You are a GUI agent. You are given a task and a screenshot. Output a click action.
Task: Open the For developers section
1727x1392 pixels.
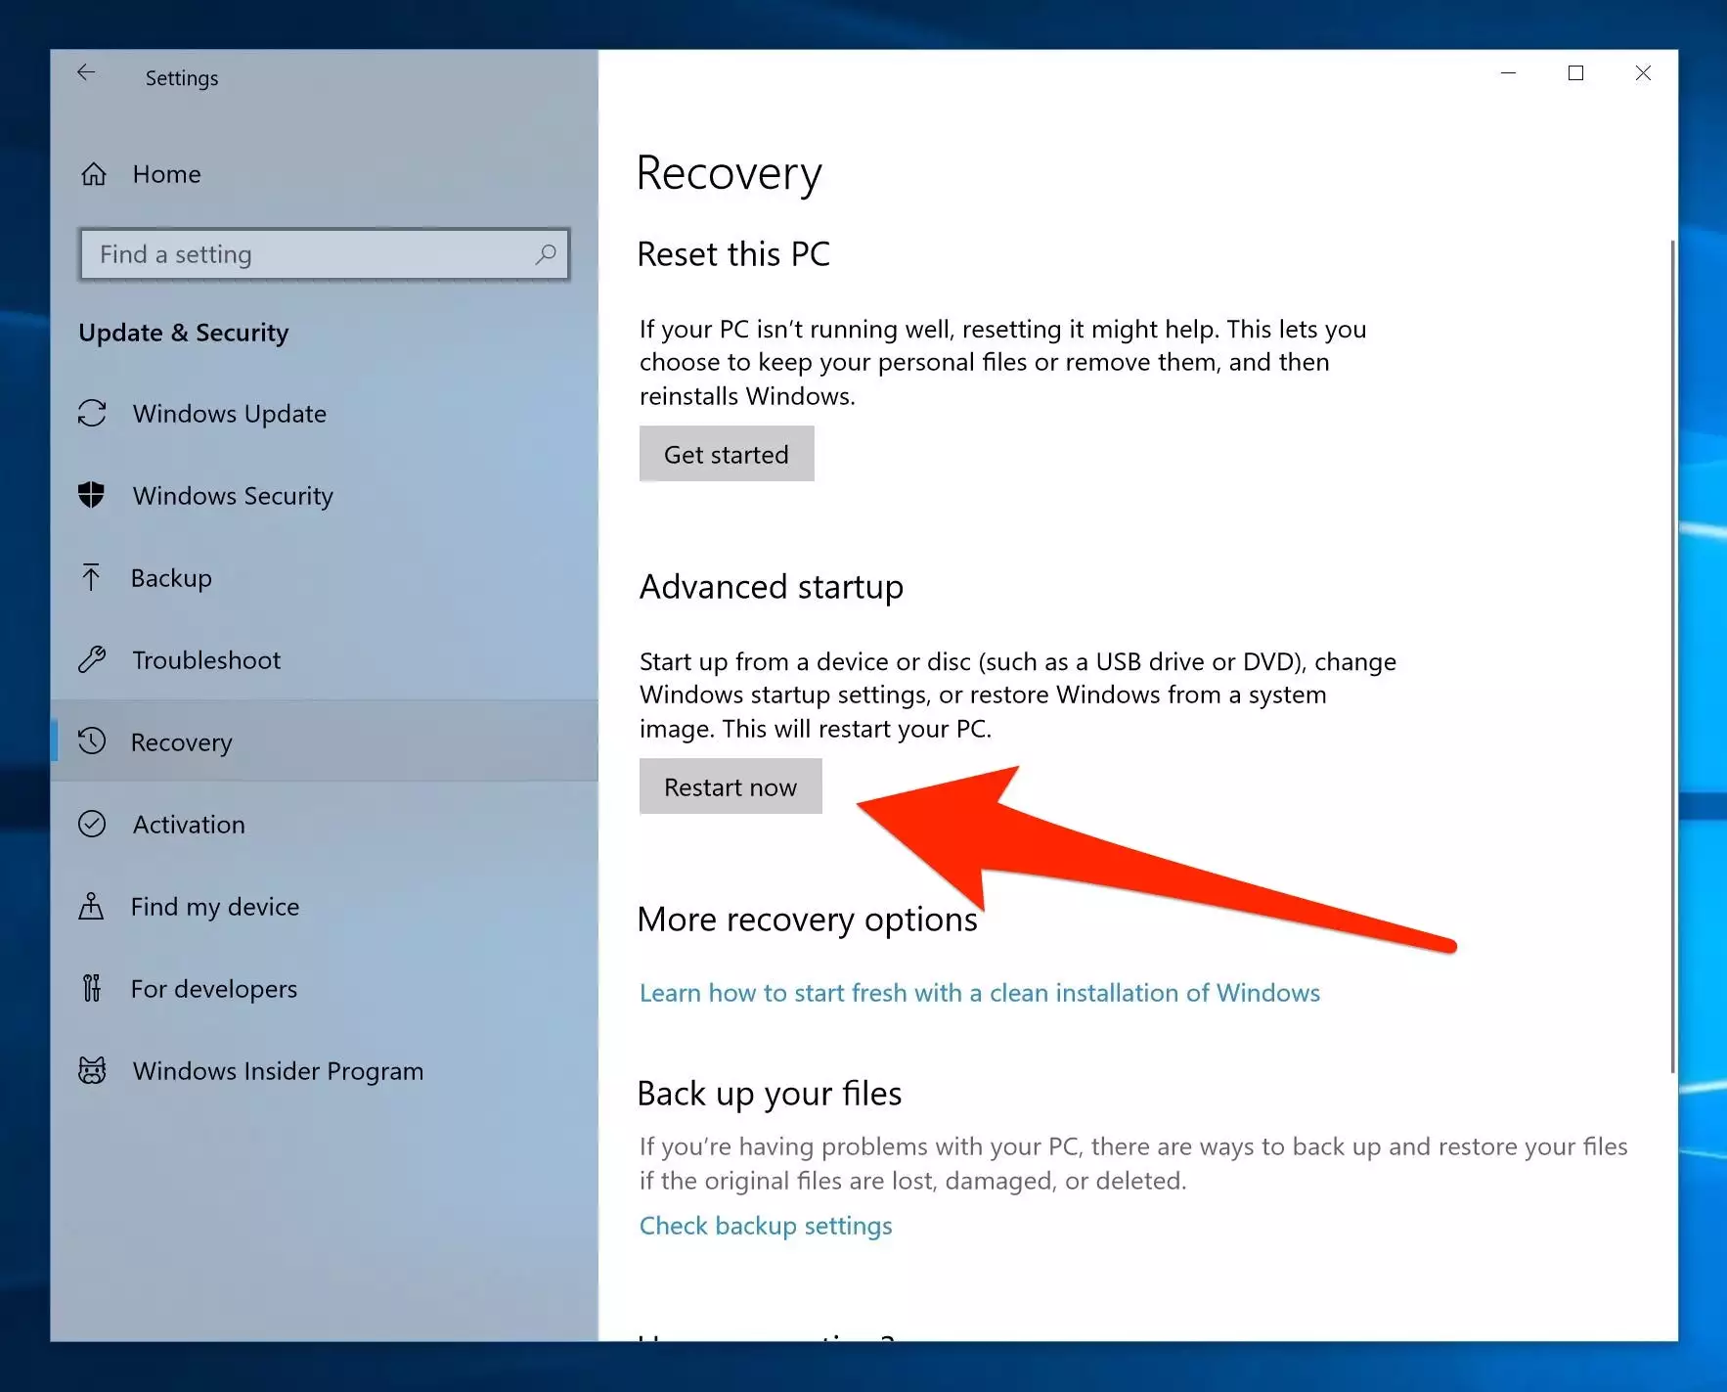pos(213,989)
